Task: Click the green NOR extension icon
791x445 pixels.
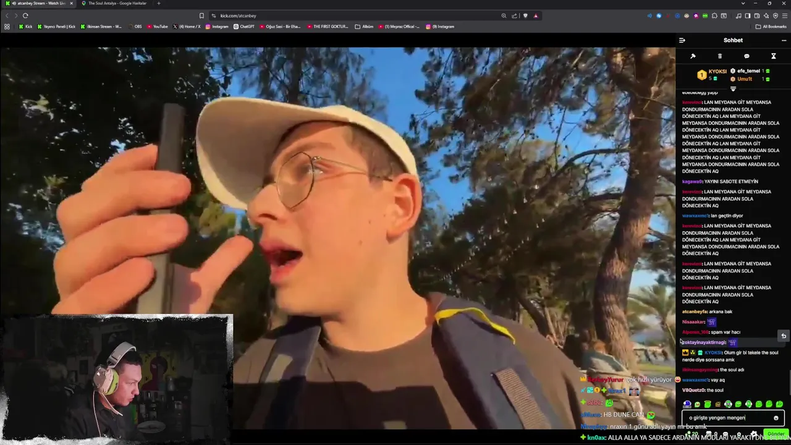Action: pyautogui.click(x=705, y=15)
